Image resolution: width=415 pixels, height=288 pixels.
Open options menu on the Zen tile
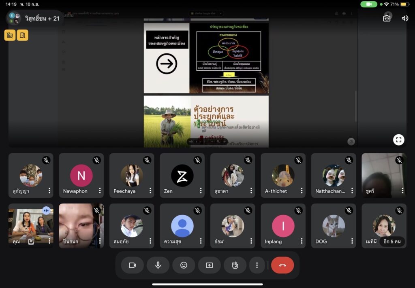[201, 191]
